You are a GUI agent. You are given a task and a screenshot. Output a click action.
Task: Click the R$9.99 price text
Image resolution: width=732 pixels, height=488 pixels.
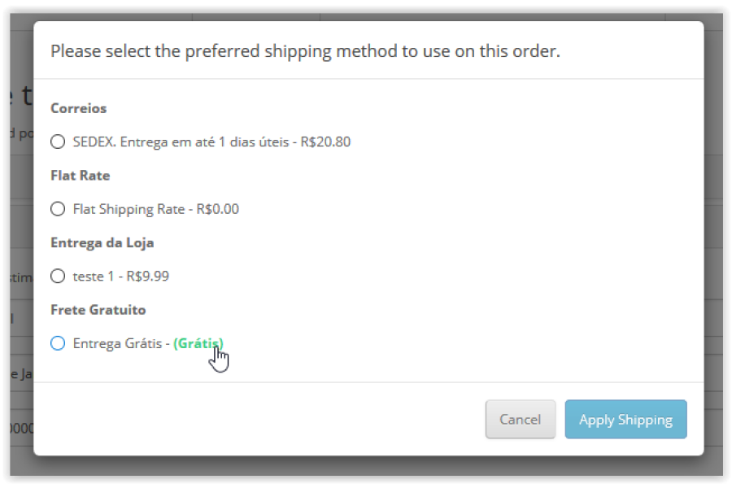(x=147, y=276)
